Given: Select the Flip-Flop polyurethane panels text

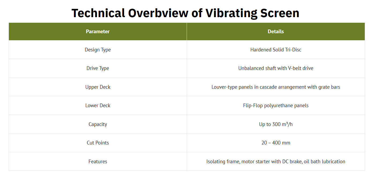Looking at the screenshot, I should (x=276, y=105).
